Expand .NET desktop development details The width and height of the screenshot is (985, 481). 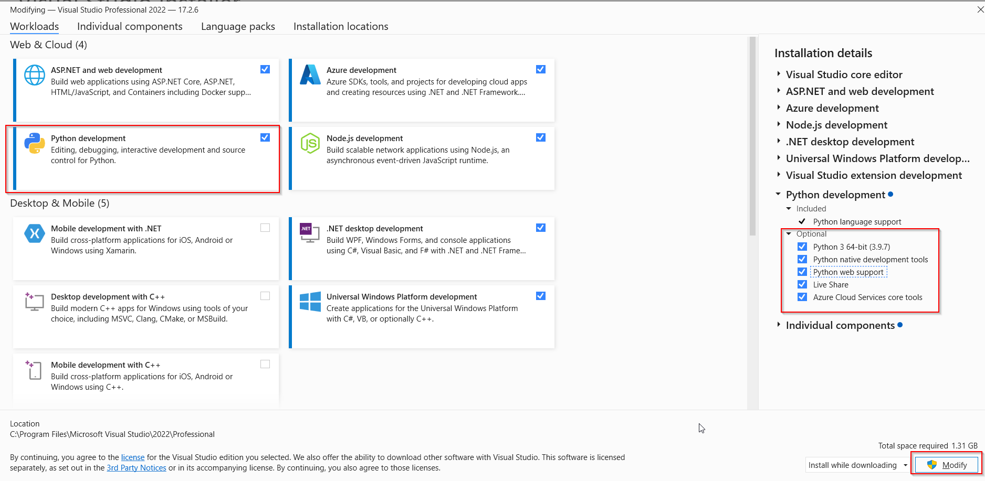pyautogui.click(x=779, y=141)
